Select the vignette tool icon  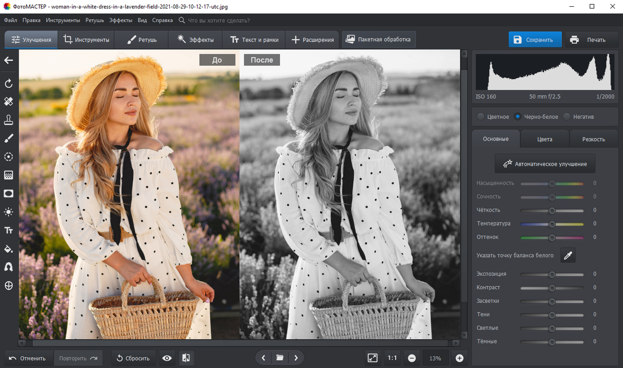pyautogui.click(x=8, y=193)
